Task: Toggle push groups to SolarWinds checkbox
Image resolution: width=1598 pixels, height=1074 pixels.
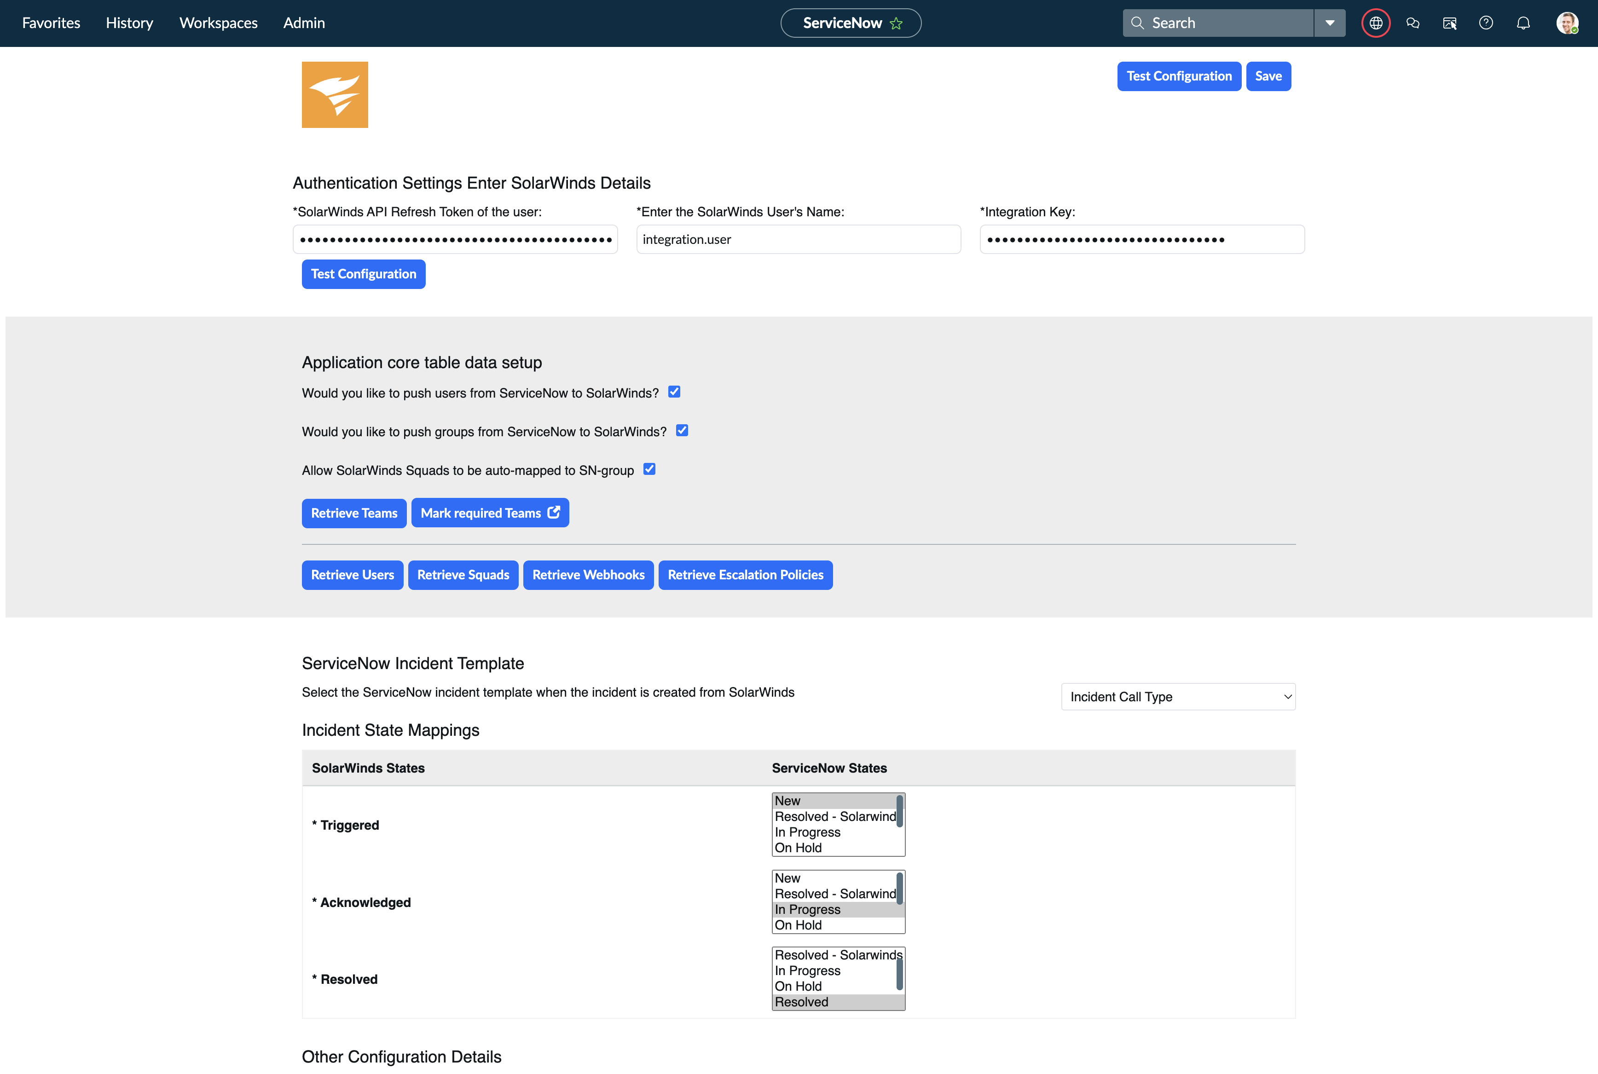Action: point(682,430)
